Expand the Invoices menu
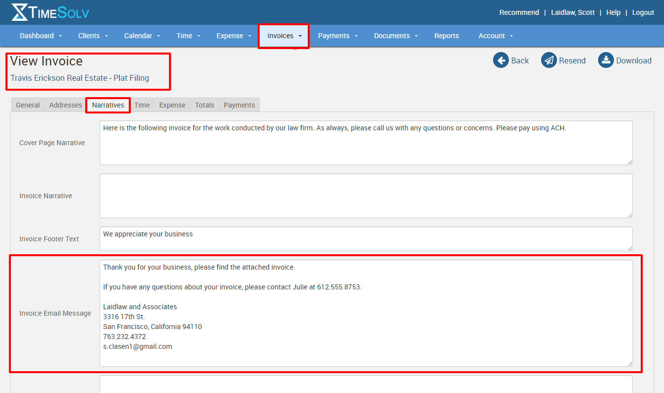 click(x=284, y=36)
